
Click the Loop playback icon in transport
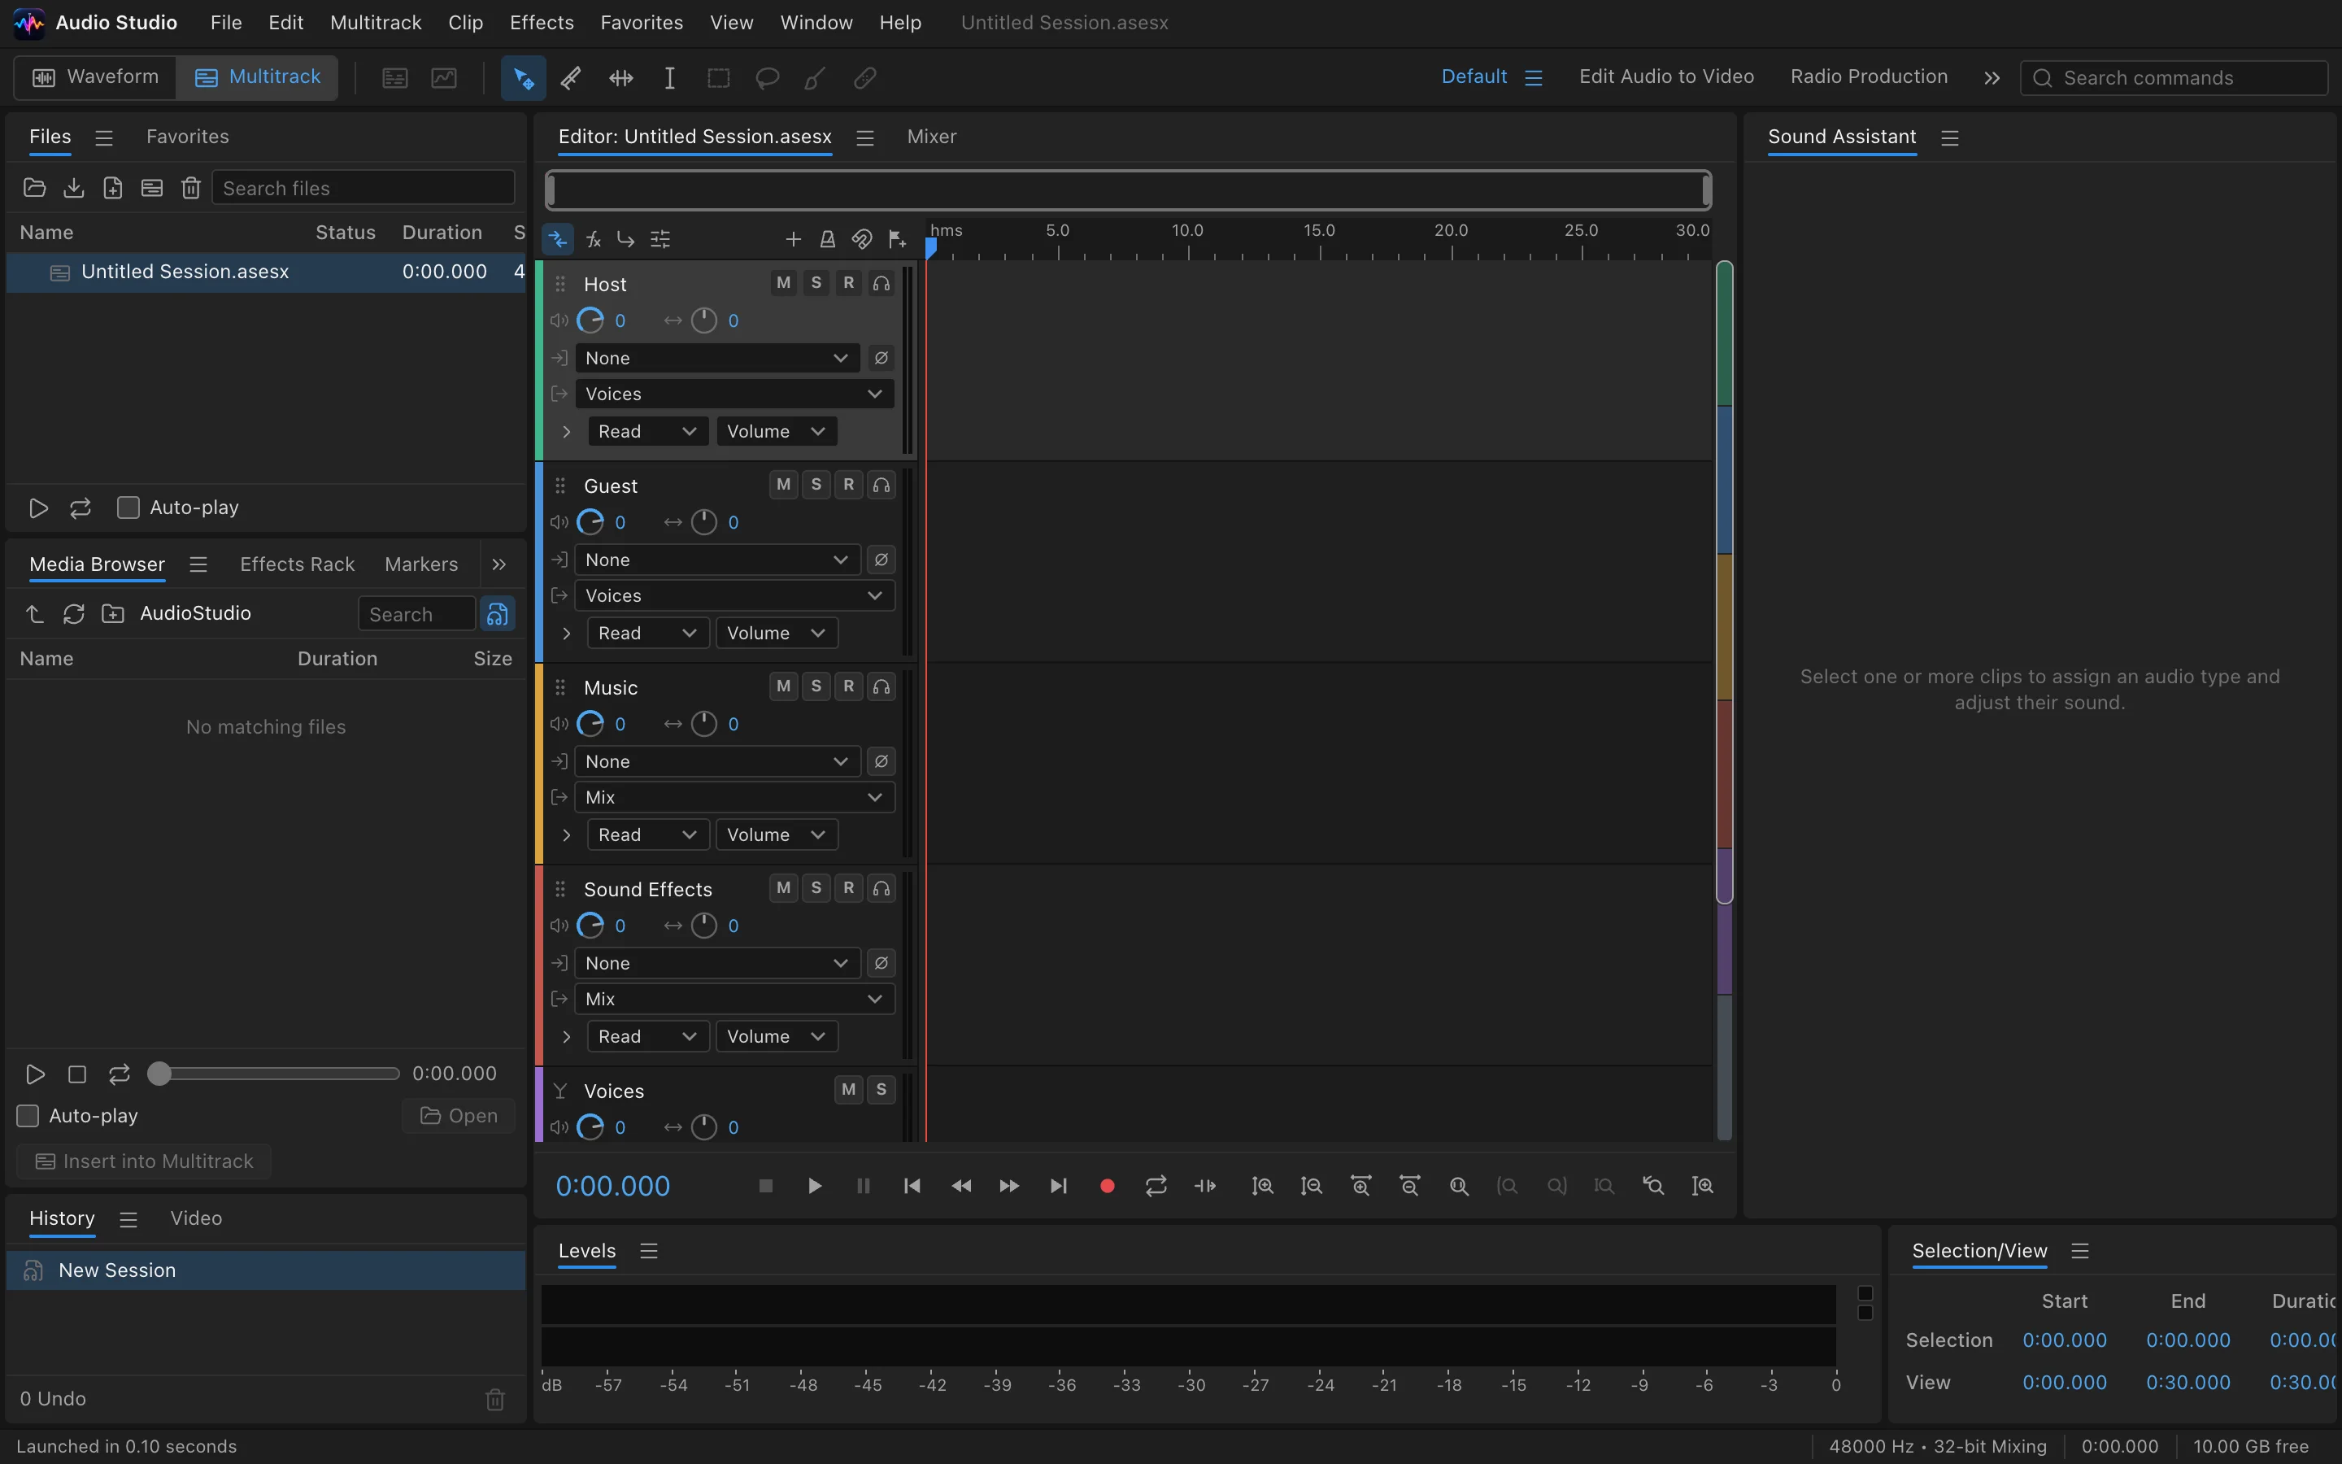point(1156,1186)
